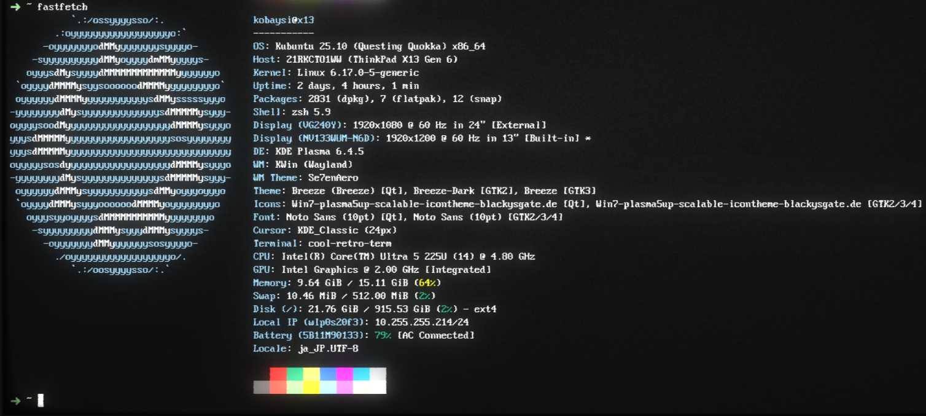Viewport: 926px width, 416px height.
Task: Click the green prompt arrow on bottom line
Action: pyautogui.click(x=15, y=401)
